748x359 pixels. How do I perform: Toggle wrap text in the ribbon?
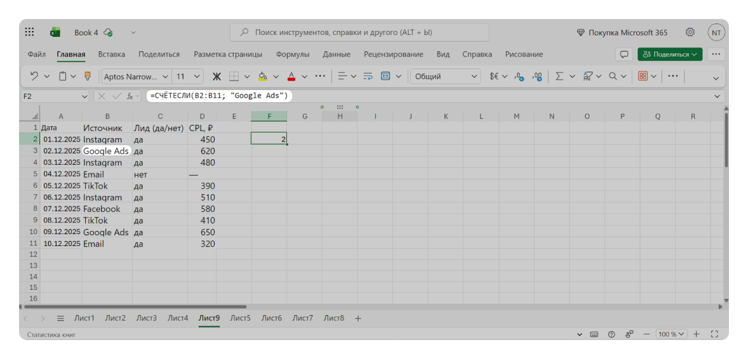click(x=368, y=76)
